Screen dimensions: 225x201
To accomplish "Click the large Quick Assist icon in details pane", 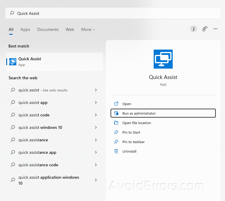I will coord(163,59).
